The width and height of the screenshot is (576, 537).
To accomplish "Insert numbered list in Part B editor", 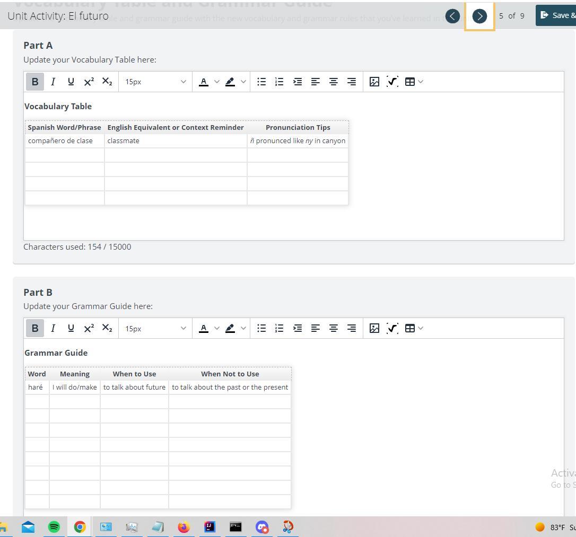I will coord(280,328).
